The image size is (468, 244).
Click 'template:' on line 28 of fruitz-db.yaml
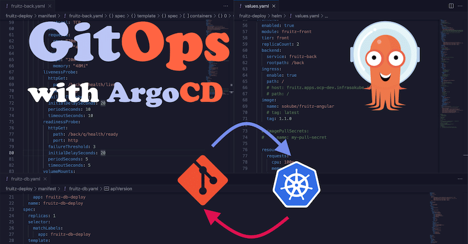[x=39, y=240]
